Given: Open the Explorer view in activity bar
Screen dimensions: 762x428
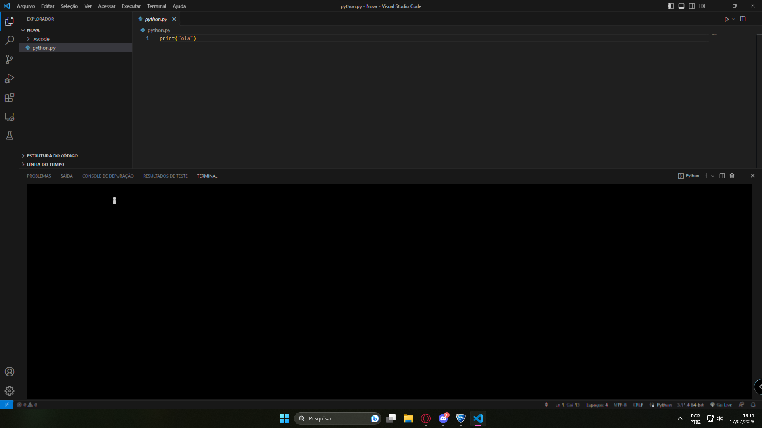Looking at the screenshot, I should (10, 21).
